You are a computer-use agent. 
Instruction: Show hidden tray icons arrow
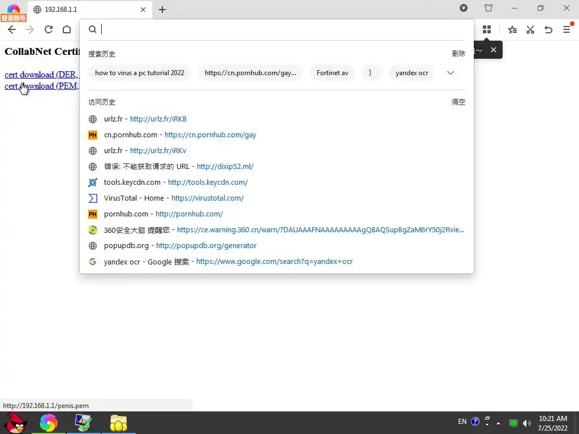(x=499, y=423)
